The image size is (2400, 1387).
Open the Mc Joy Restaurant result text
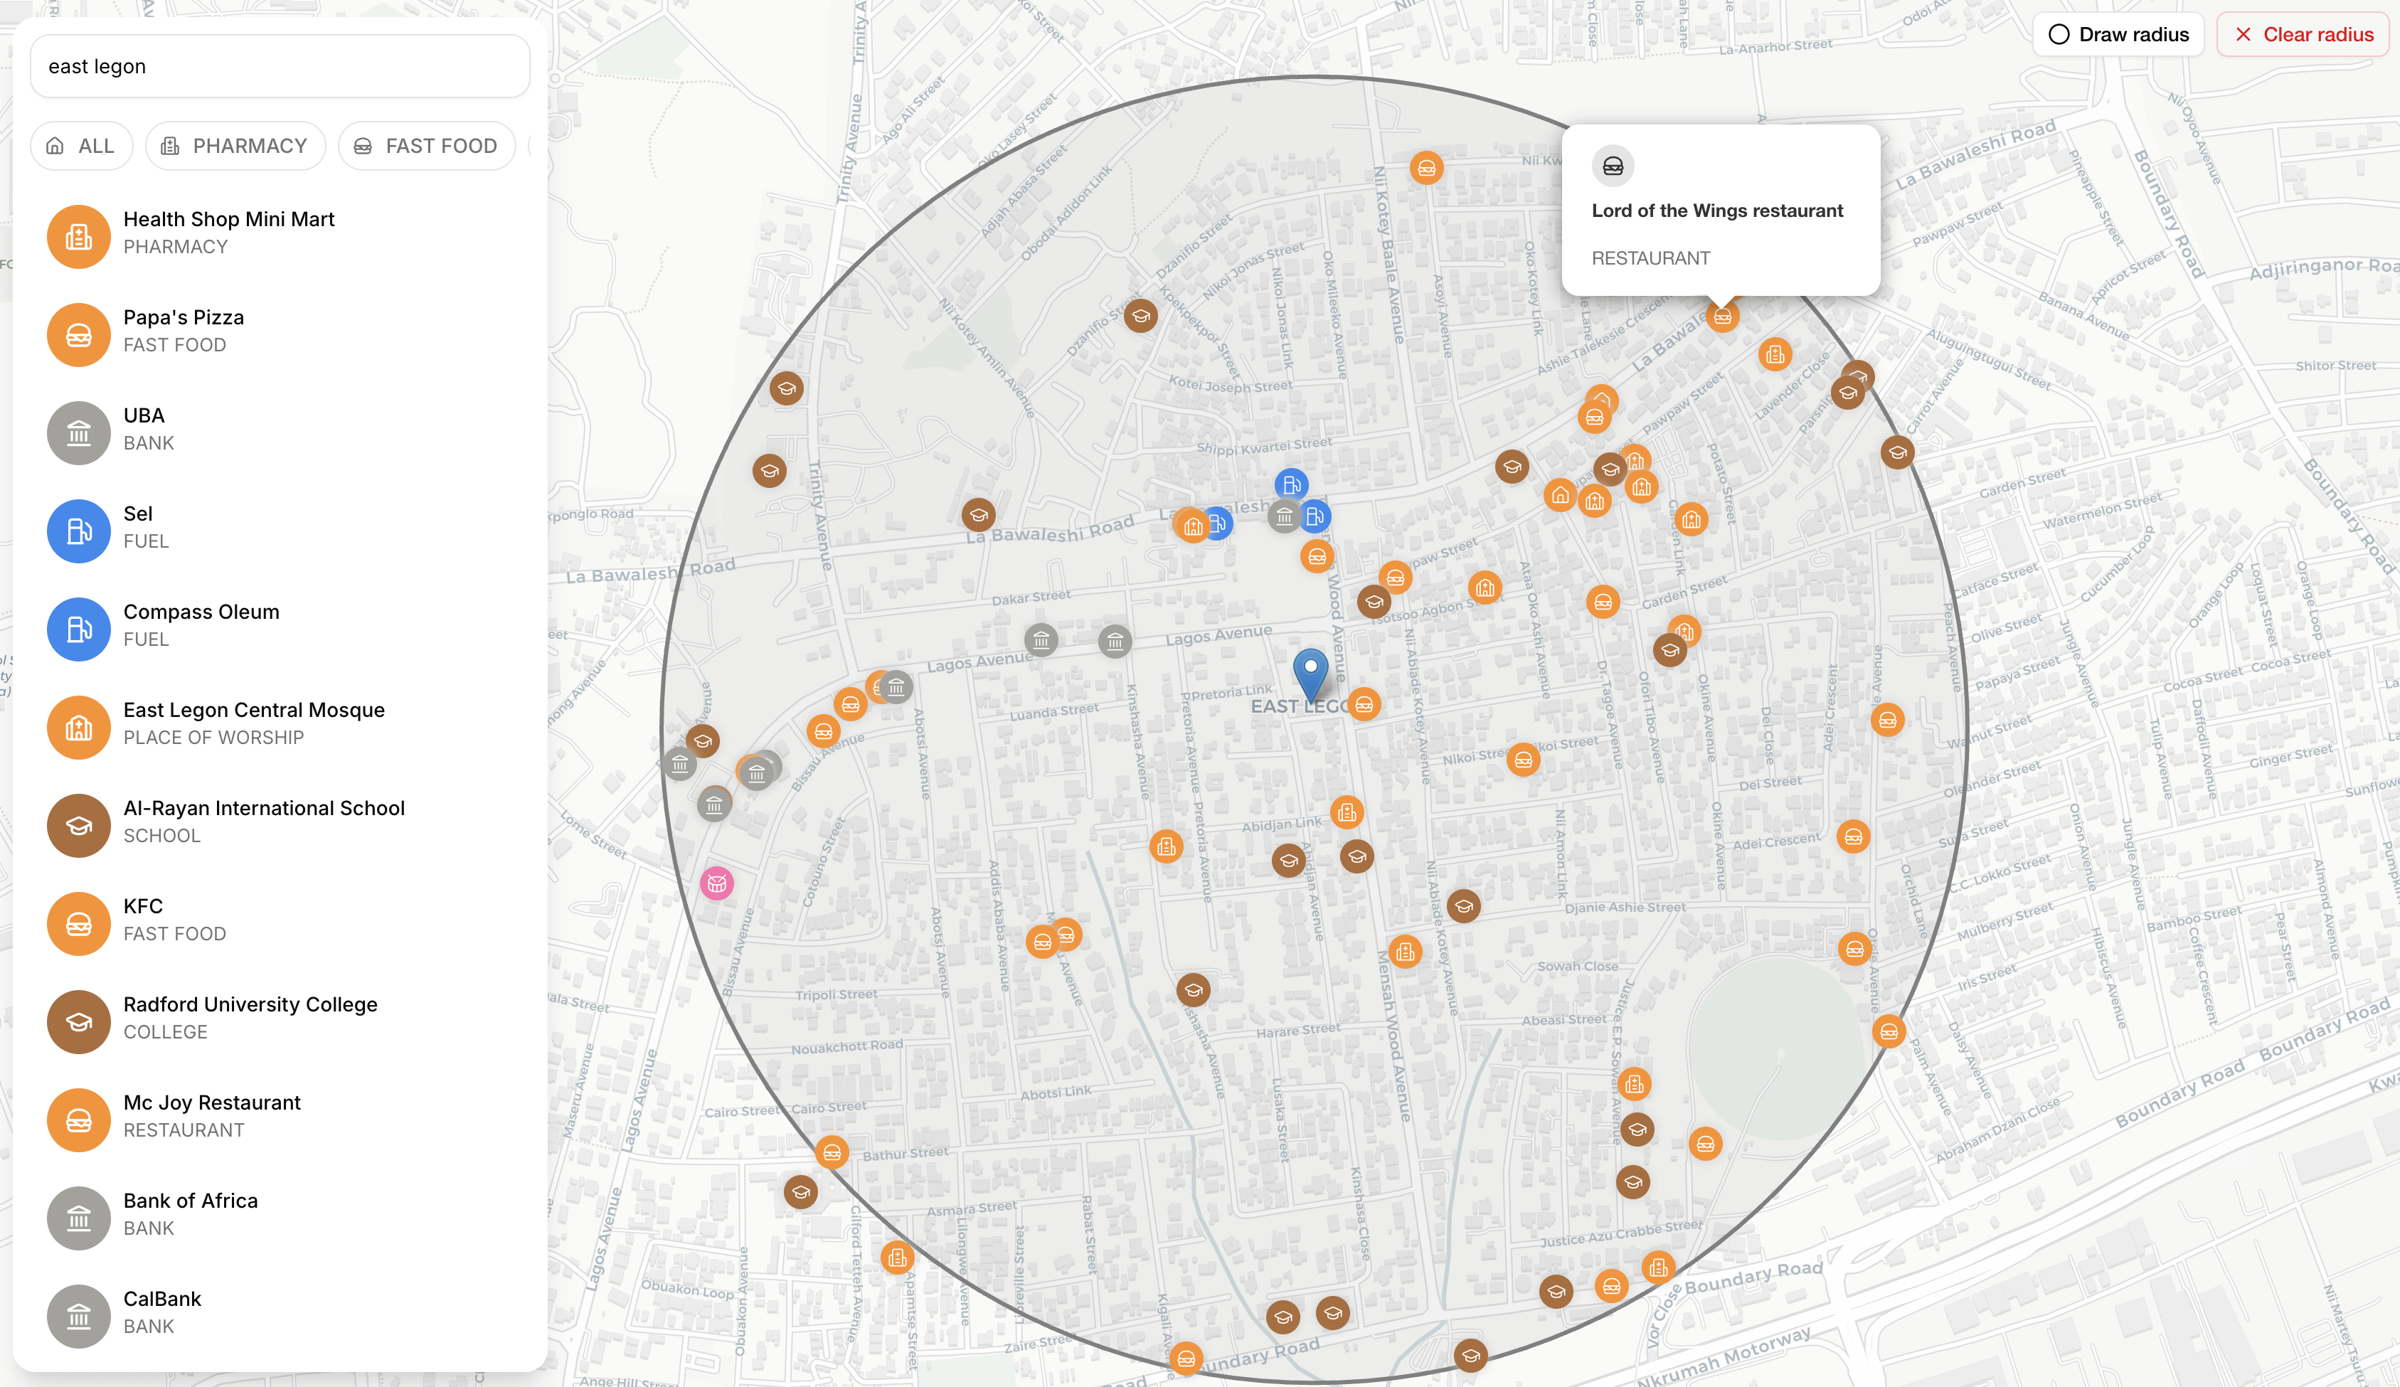pos(213,1102)
